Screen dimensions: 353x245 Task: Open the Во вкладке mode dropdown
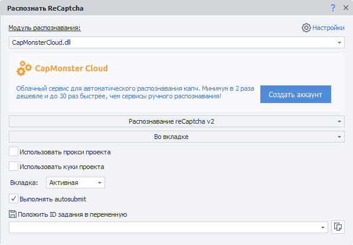coord(177,137)
